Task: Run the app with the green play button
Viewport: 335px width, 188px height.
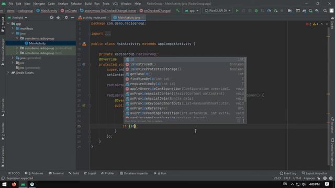Action: [x=237, y=10]
